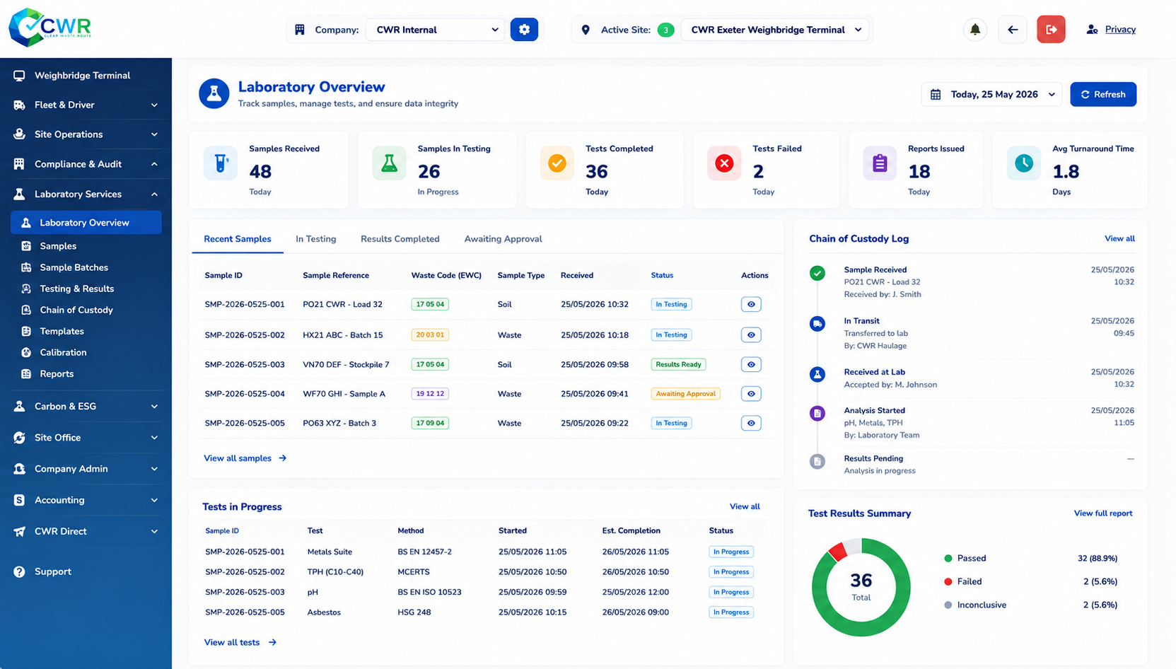Open the date selector Today, 25 May 2026
This screenshot has height=669, width=1176.
coord(991,94)
